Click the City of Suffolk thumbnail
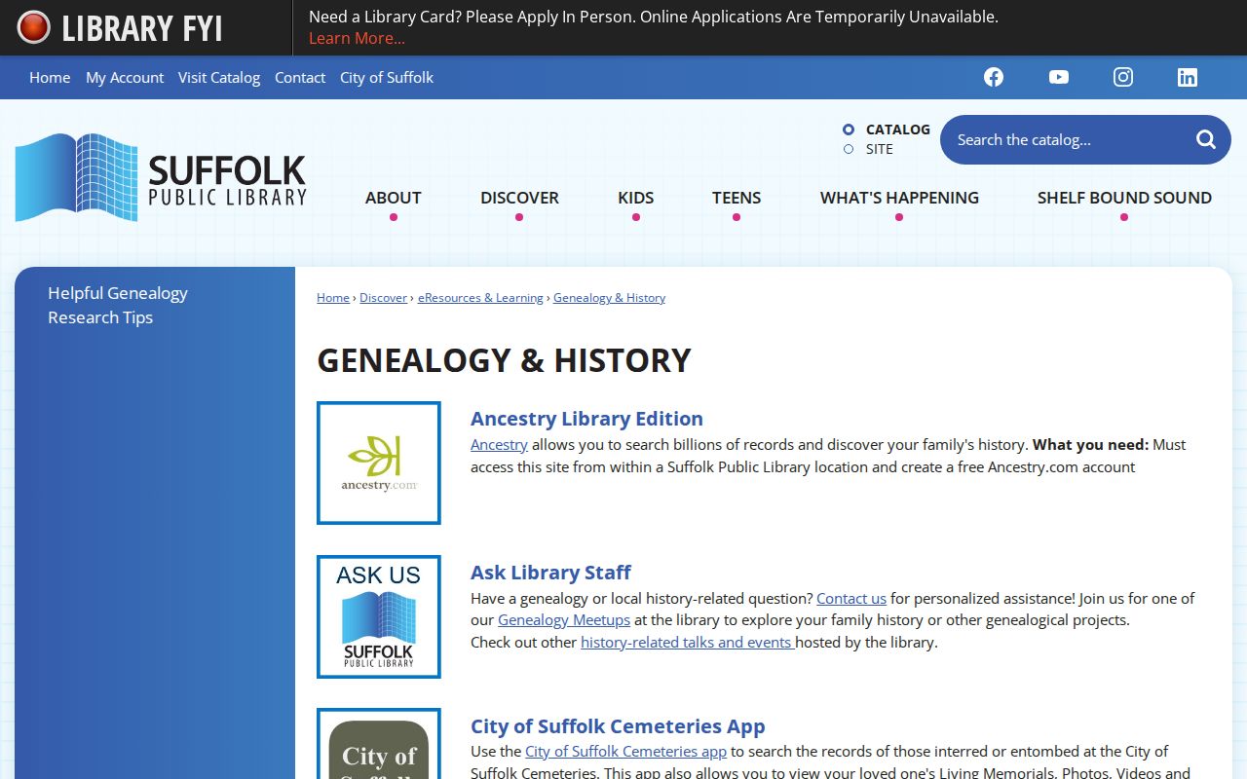This screenshot has height=779, width=1247. point(379,744)
